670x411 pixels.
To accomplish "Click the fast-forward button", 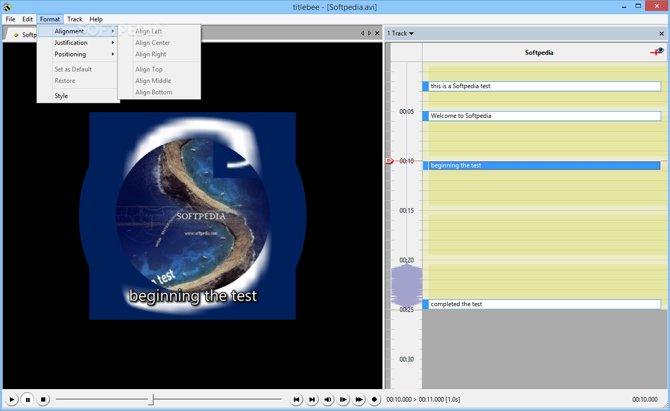I will pos(359,400).
